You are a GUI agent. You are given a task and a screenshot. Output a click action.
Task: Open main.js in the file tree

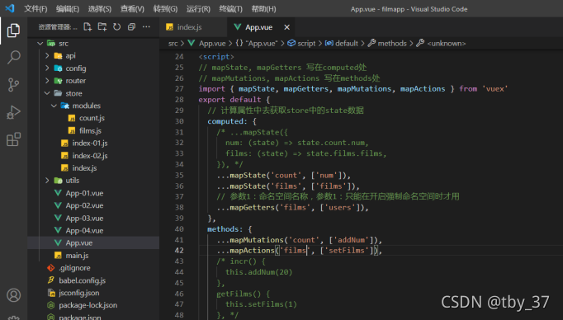tap(93, 256)
